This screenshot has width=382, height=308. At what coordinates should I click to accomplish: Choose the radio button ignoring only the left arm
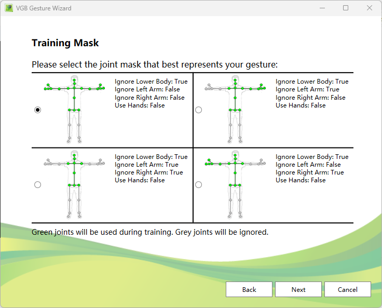pos(198,110)
